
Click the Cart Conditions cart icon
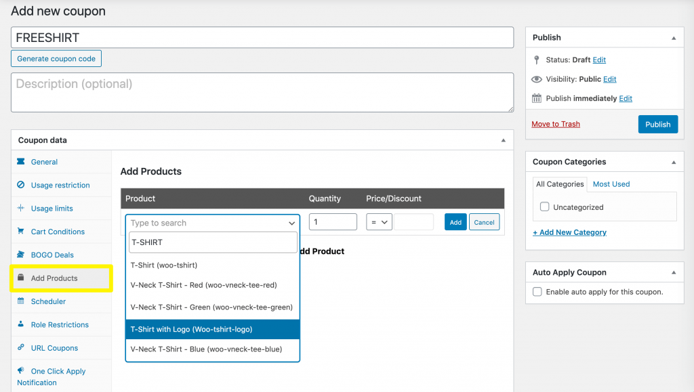[x=20, y=232]
